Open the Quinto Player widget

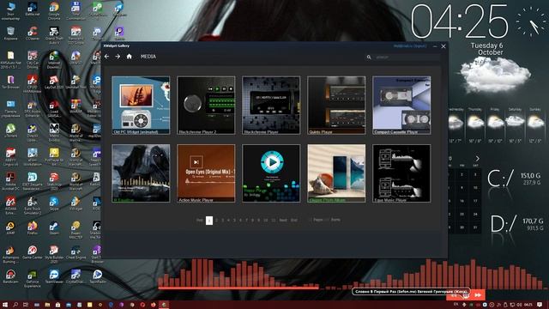pos(336,105)
